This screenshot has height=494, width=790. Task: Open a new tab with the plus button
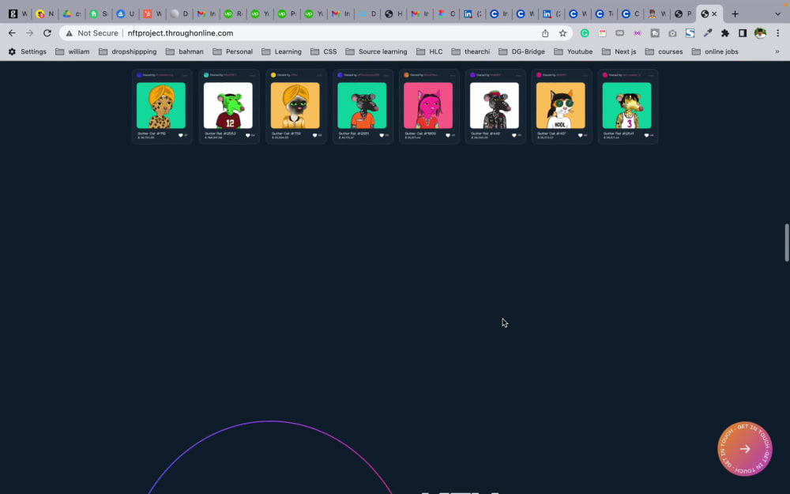[735, 14]
